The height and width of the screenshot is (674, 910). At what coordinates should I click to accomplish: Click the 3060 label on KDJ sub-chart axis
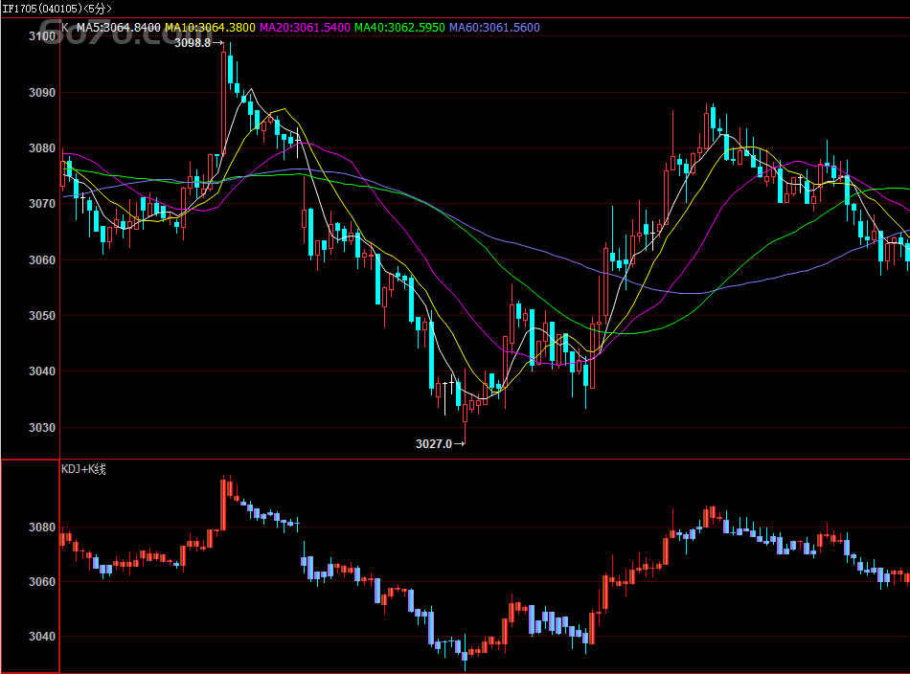point(42,582)
